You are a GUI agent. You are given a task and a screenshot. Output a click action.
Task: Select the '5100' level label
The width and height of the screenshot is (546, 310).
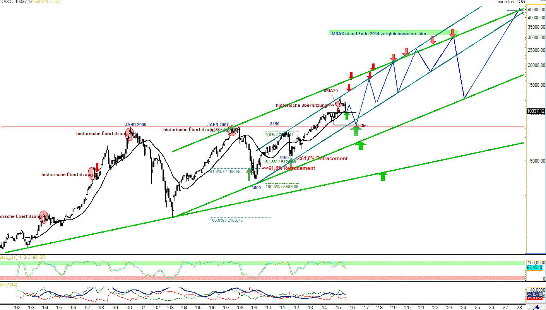coord(284,158)
